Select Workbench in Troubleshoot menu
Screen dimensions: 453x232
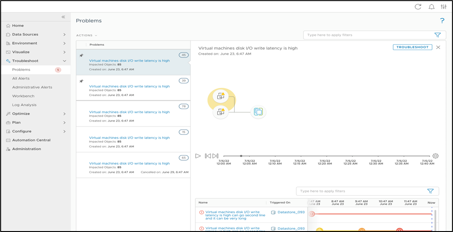click(23, 96)
